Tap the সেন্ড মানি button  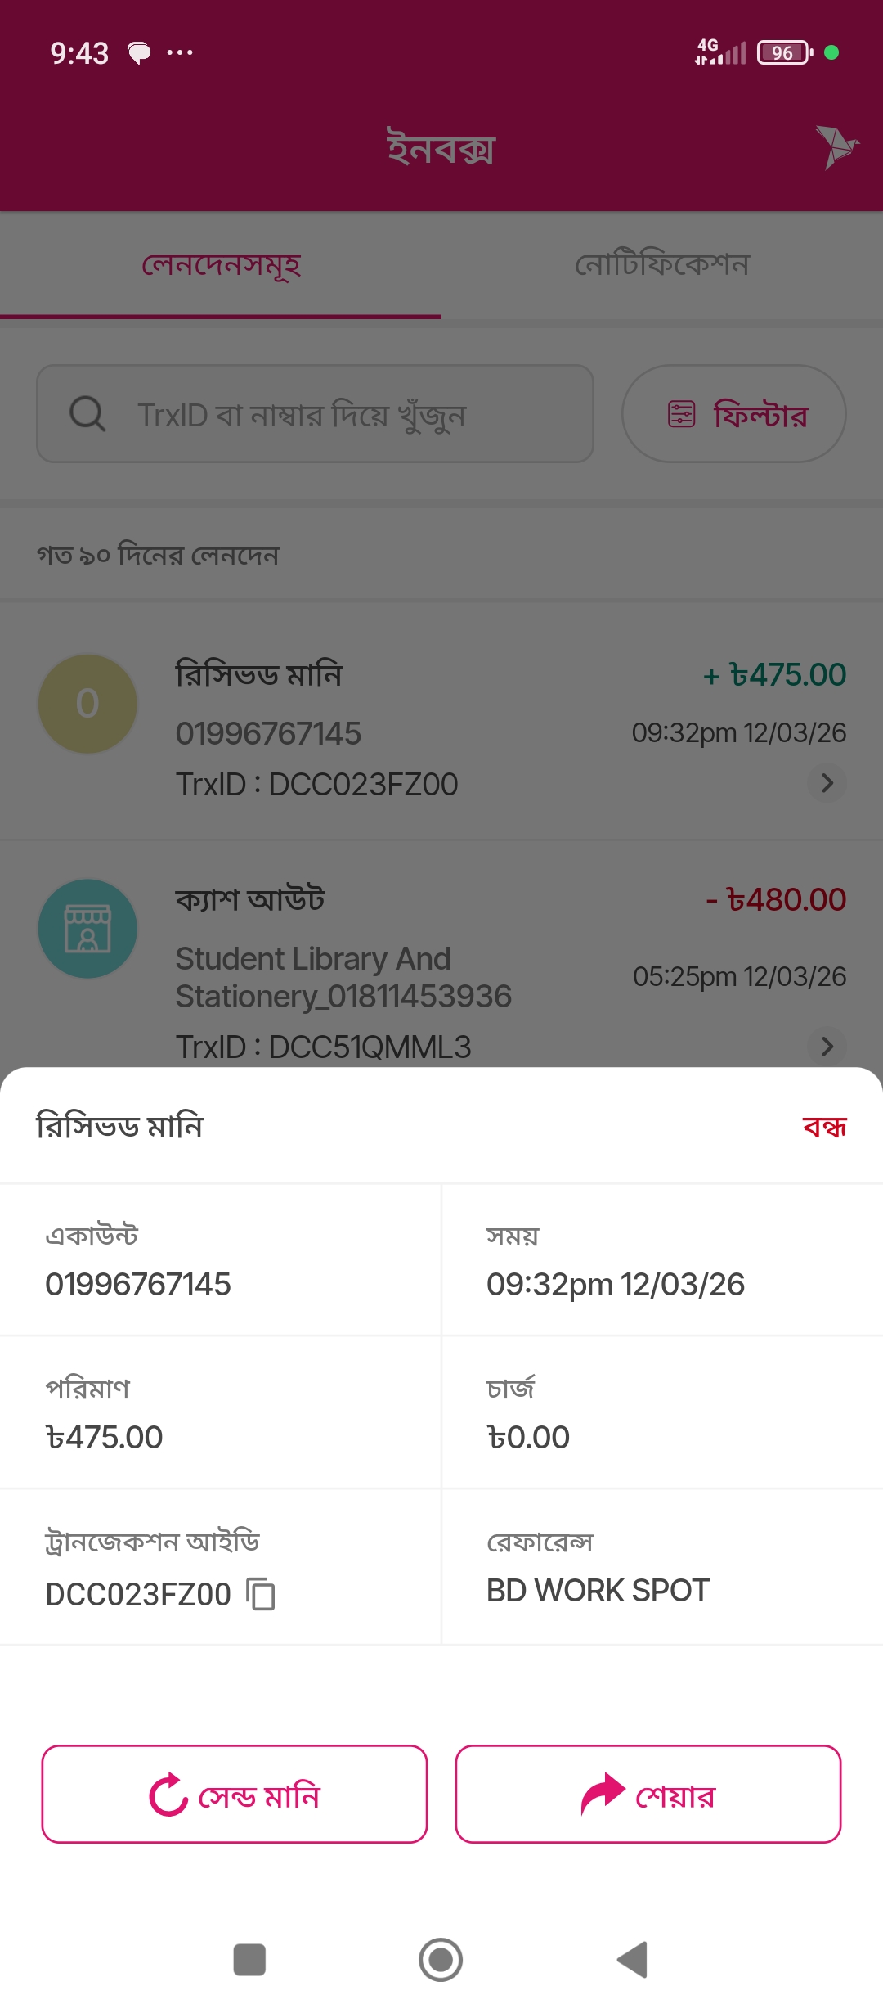235,1795
